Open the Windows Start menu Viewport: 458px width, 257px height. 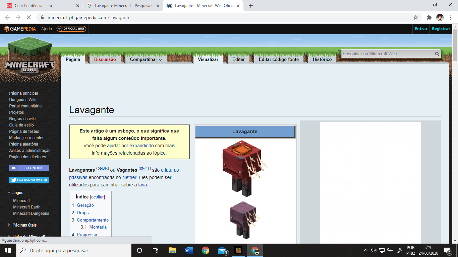[8, 250]
